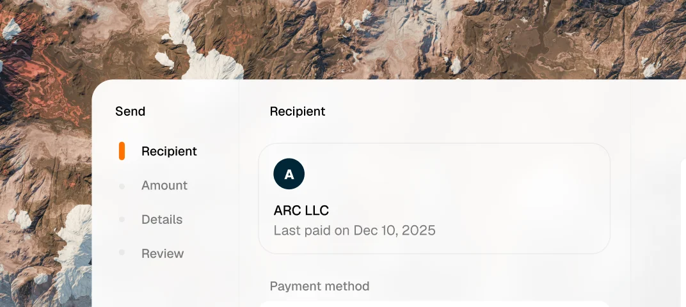Click the dot beside the Details step

[122, 220]
